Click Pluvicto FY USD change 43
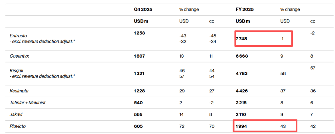The width and height of the screenshot is (335, 134). coord(283,126)
